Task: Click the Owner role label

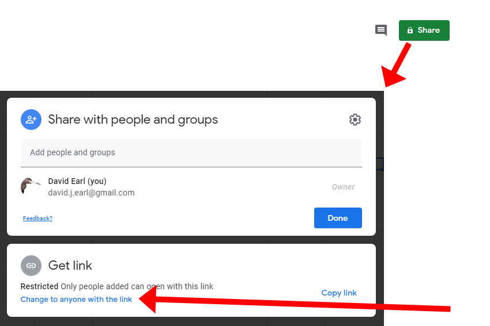Action: 343,187
